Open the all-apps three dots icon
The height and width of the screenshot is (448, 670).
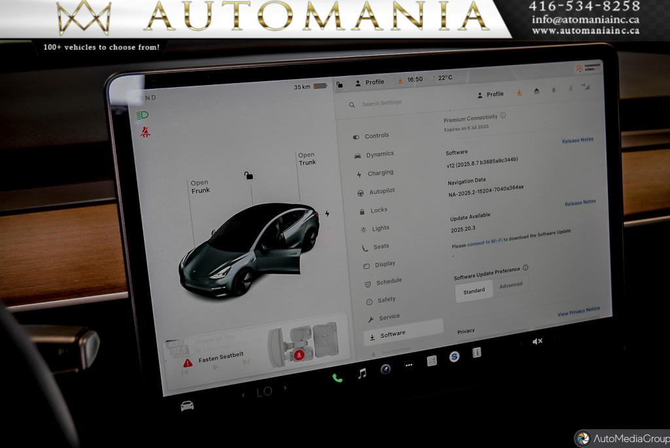(408, 365)
